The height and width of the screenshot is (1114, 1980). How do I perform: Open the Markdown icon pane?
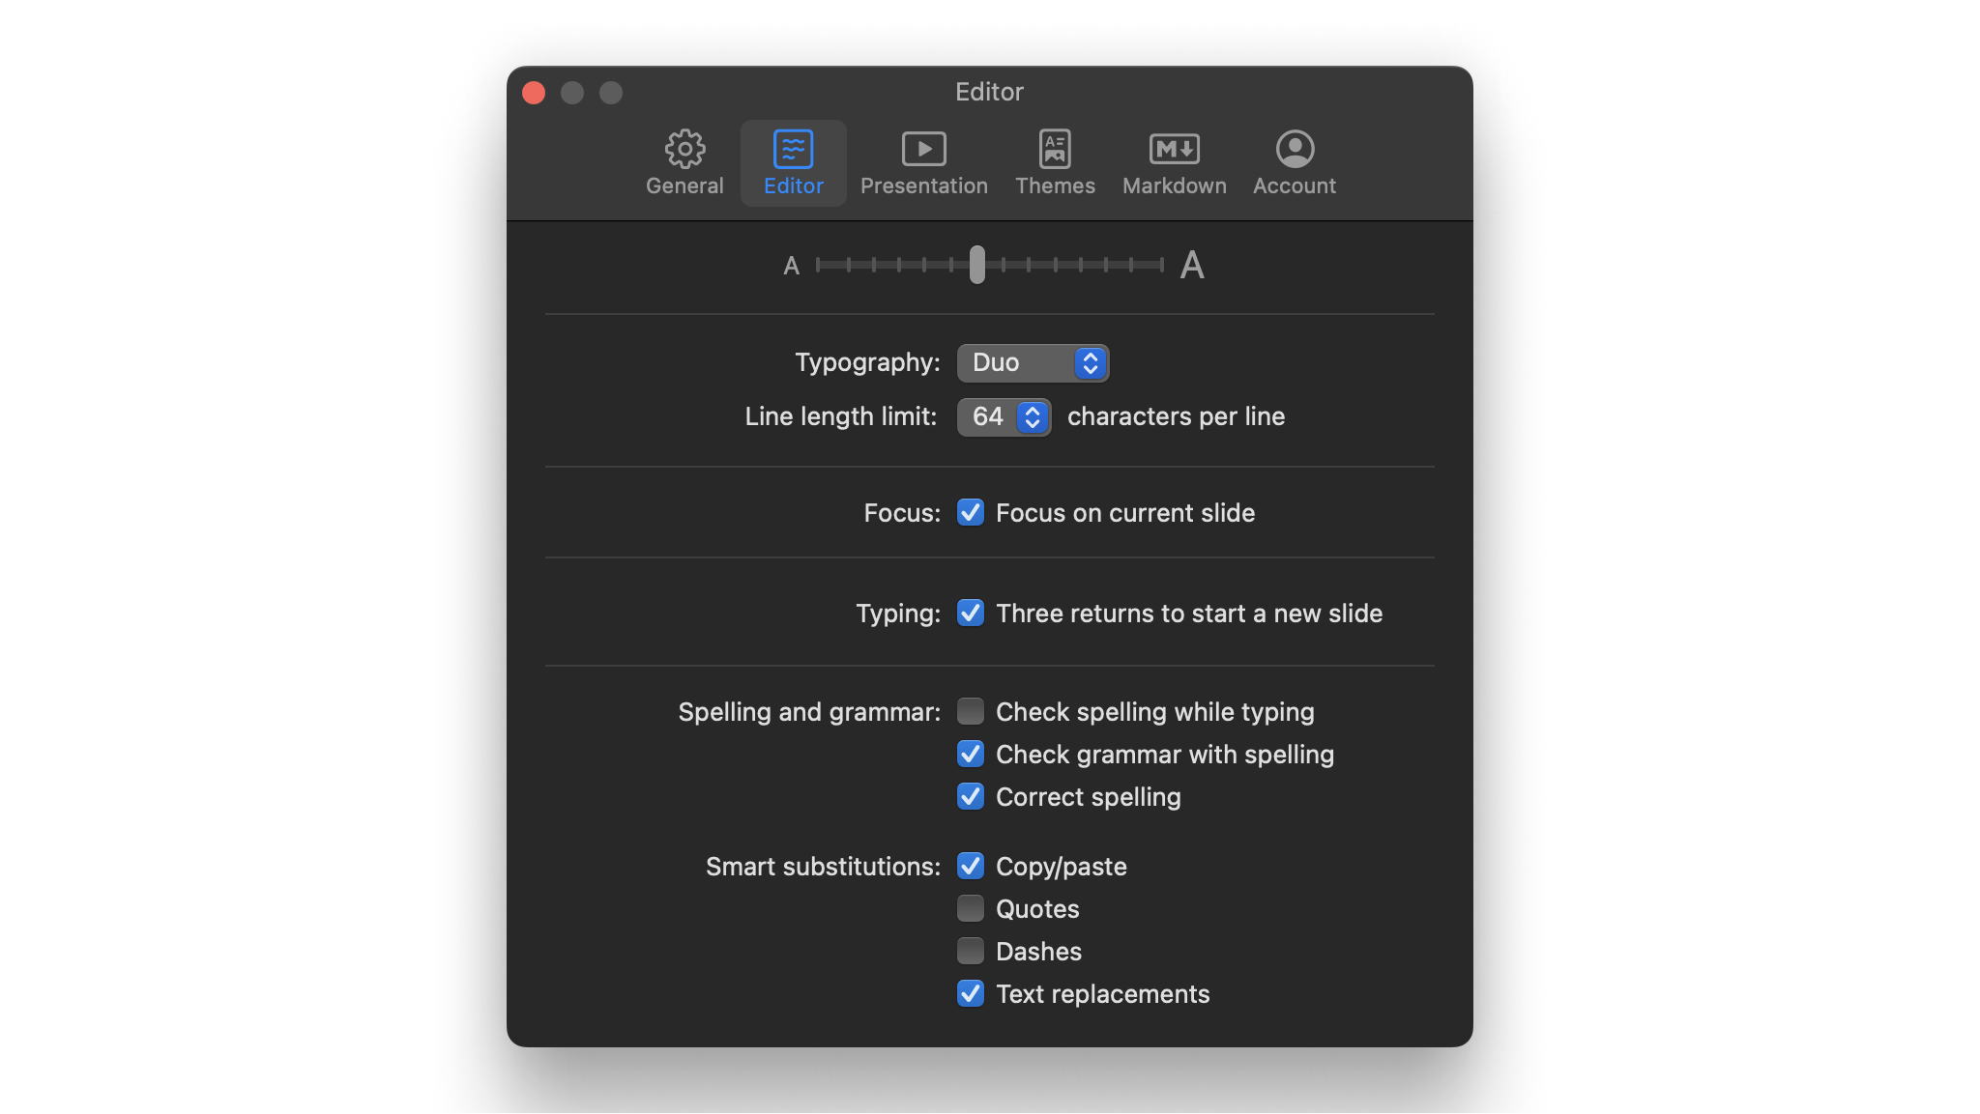[1175, 149]
